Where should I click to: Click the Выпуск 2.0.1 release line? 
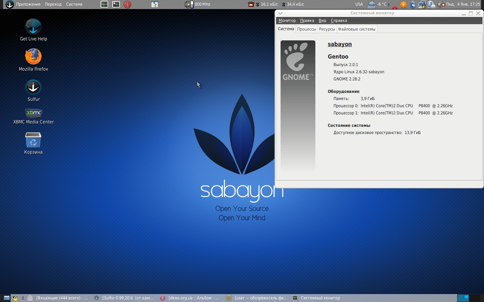(346, 65)
